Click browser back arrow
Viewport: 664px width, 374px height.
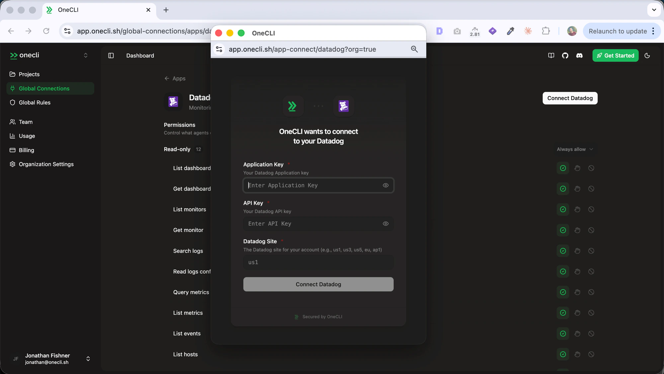(11, 31)
